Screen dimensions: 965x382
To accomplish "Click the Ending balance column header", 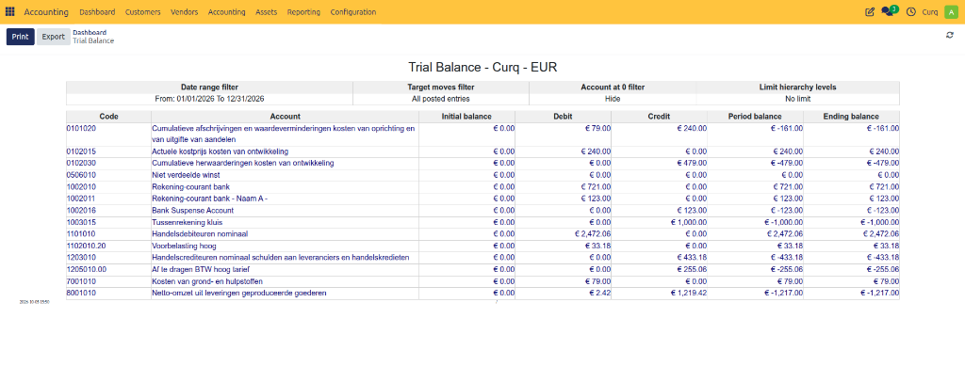I will point(852,116).
